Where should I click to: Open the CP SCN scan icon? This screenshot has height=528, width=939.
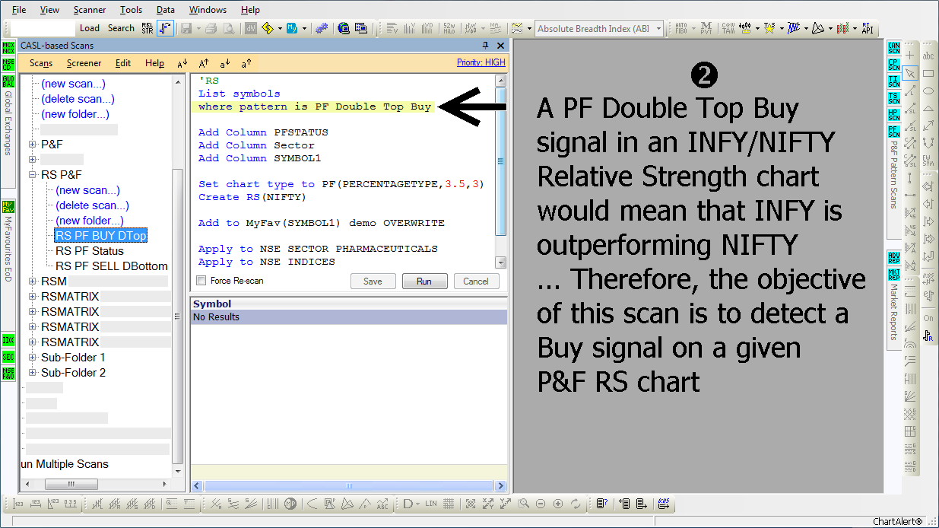pos(894,64)
